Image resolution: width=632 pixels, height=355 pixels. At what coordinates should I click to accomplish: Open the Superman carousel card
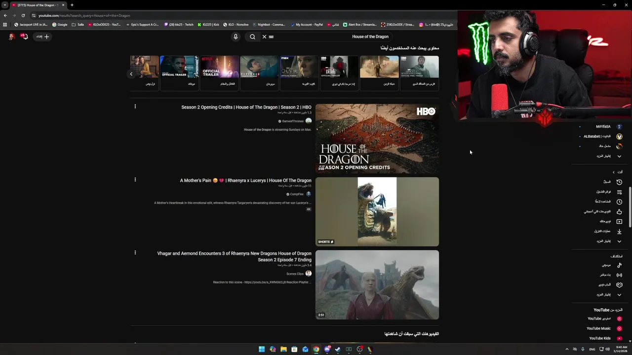click(259, 72)
